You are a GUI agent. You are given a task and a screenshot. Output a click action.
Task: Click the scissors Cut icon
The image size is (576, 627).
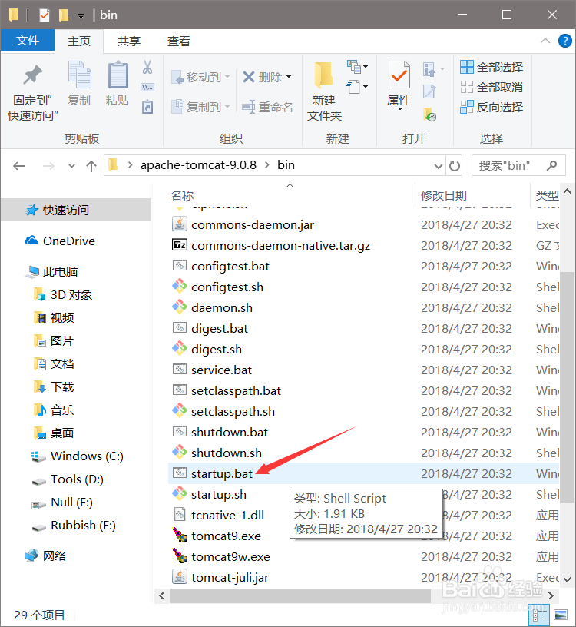pos(147,67)
